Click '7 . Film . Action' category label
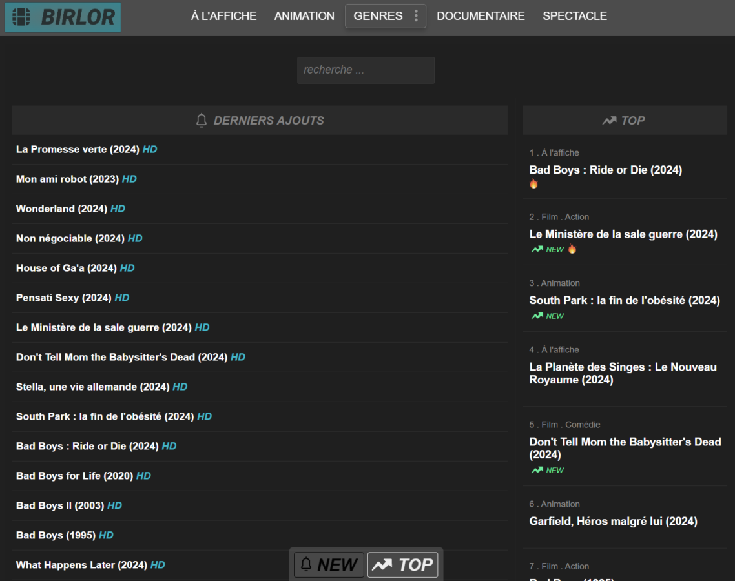Screen dimensions: 735x581 tap(559, 567)
